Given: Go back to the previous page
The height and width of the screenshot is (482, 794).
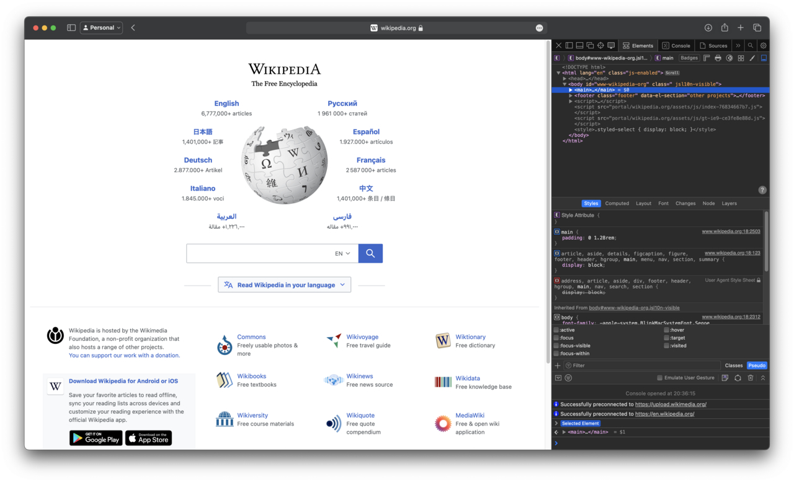Looking at the screenshot, I should click(133, 28).
